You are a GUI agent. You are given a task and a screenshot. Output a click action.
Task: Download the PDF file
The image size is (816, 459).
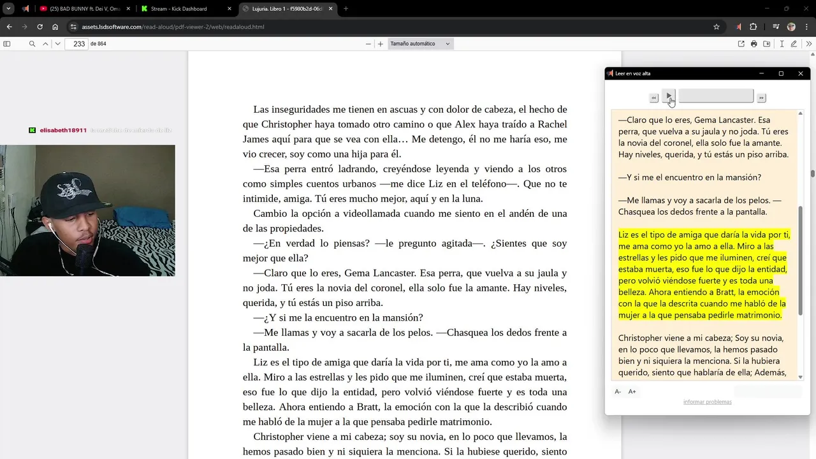(767, 44)
